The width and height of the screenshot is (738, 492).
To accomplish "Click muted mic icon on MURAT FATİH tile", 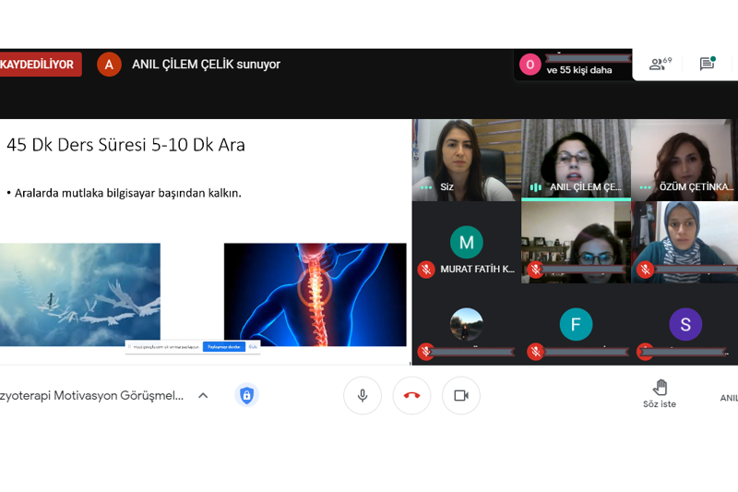I will click(x=426, y=270).
